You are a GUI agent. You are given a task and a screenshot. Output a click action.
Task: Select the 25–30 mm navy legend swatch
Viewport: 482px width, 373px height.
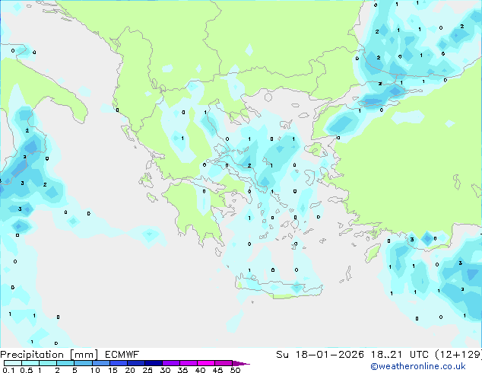tap(154, 363)
